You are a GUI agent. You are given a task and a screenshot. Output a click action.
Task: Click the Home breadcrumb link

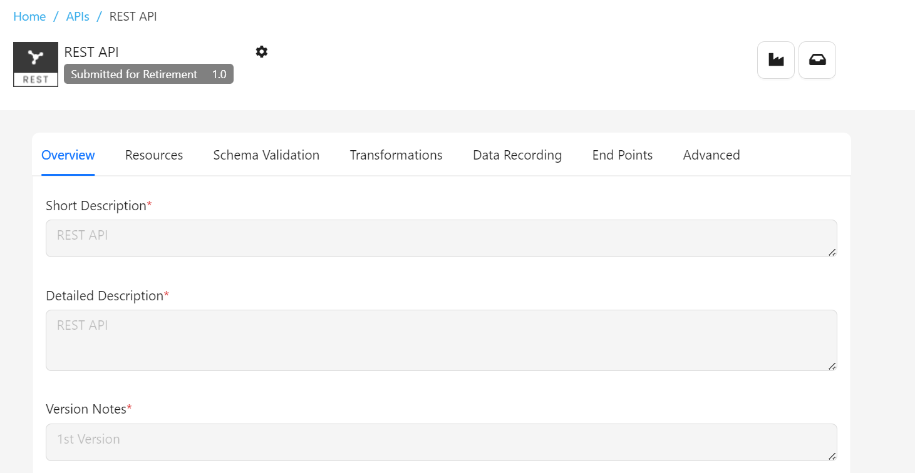tap(29, 16)
